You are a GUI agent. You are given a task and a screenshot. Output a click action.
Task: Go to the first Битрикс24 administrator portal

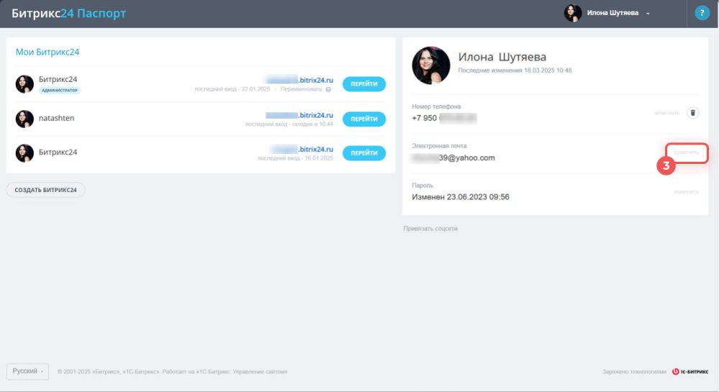pos(364,84)
